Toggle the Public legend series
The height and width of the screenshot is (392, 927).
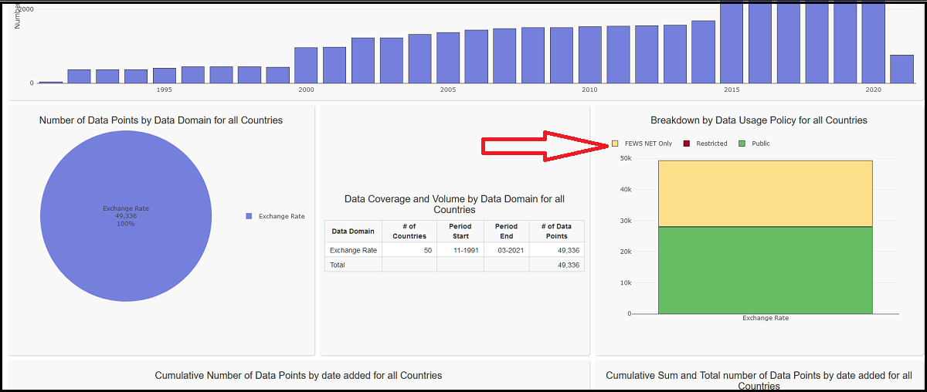pyautogui.click(x=760, y=144)
